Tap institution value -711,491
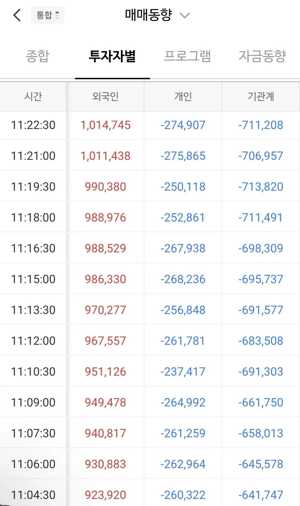Viewport: 300px width, 506px height. [x=261, y=218]
